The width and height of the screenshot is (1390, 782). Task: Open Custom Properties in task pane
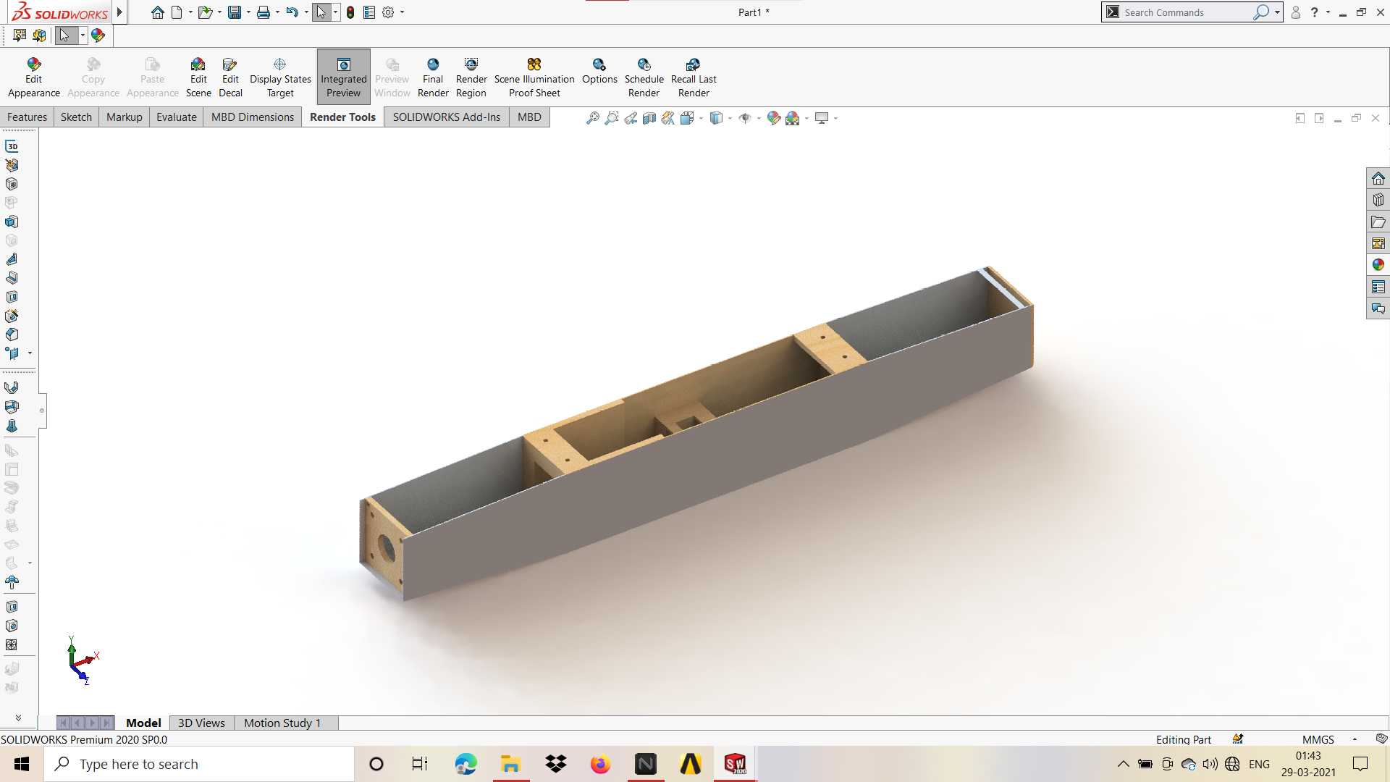(x=1378, y=287)
